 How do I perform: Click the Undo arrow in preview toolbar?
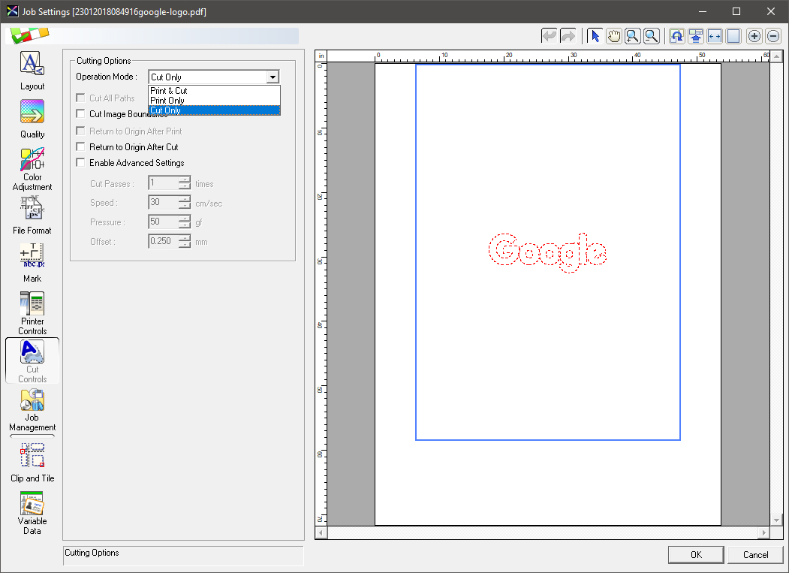coord(549,36)
